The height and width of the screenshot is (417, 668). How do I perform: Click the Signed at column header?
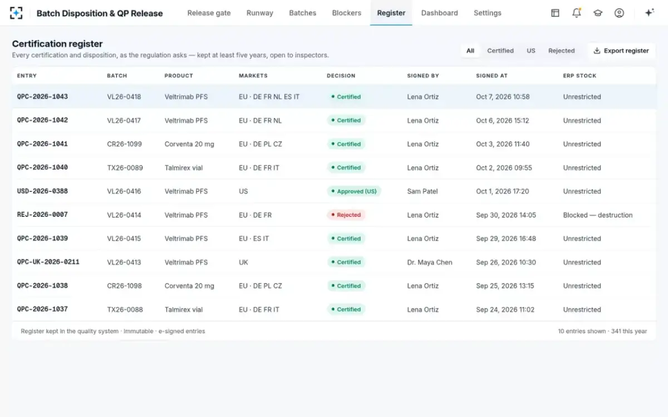click(x=492, y=76)
